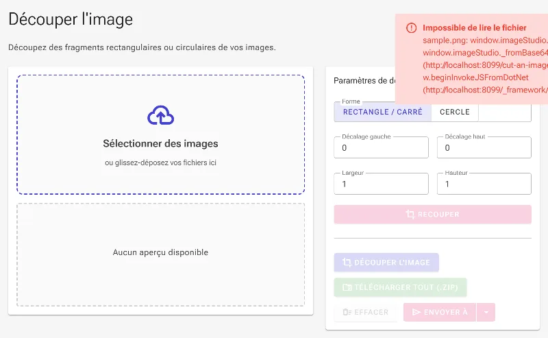
Task: Click the clear-list icon beside Effacer
Action: 347,312
